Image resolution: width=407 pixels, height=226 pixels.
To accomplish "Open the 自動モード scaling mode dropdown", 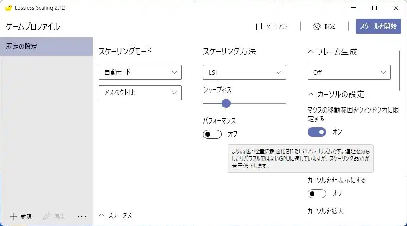I will pyautogui.click(x=140, y=72).
